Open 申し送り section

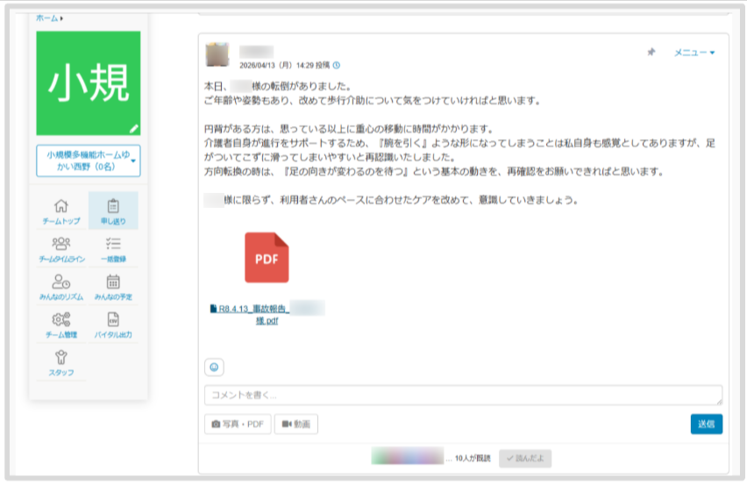(113, 211)
